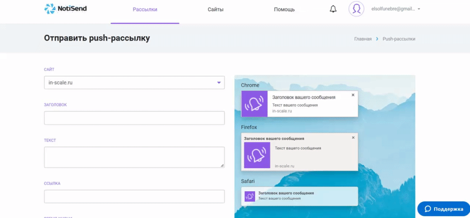Close the Chrome notification preview
Screen dimensions: 470x218
[353, 95]
